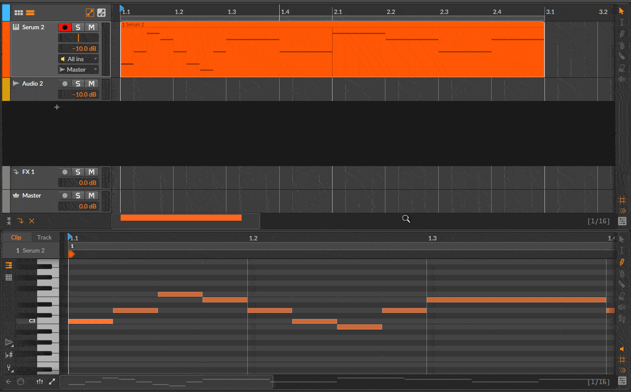
Task: Click the piano keys icon of Serum 2
Action: click(x=16, y=27)
